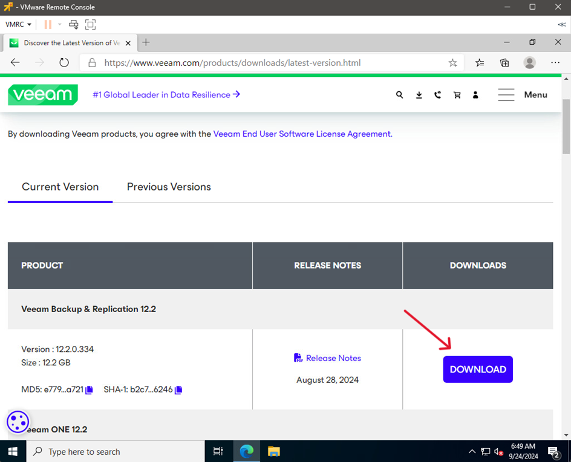571x462 pixels.
Task: Open the downloads icon in Veeam header
Action: coord(419,95)
